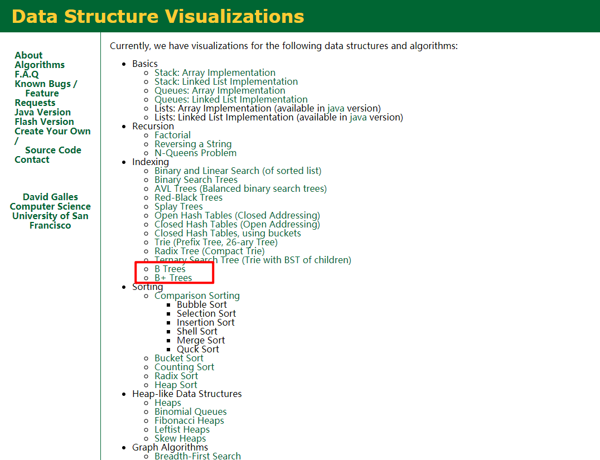Follow java link in Lists: Linked List Implementation
600x460 pixels.
click(x=358, y=118)
